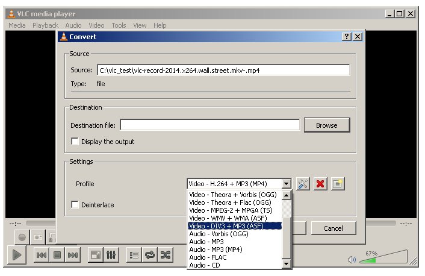This screenshot has width=425, height=276.
Task: Take a snapshot with camera icon
Action: click(38, 237)
